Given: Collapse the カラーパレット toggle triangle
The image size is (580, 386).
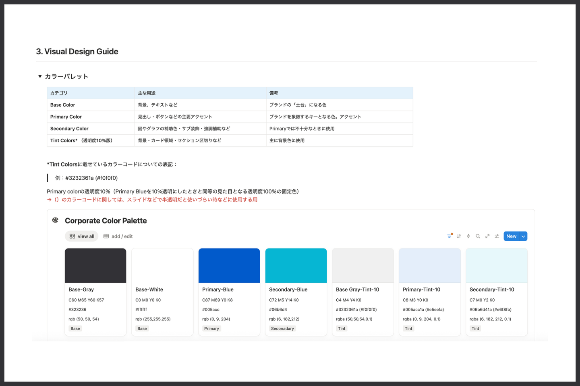Looking at the screenshot, I should [40, 76].
